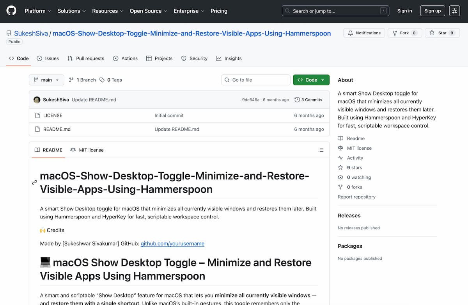Select the Issues tab icon
Image resolution: width=468 pixels, height=305 pixels.
pyautogui.click(x=39, y=58)
